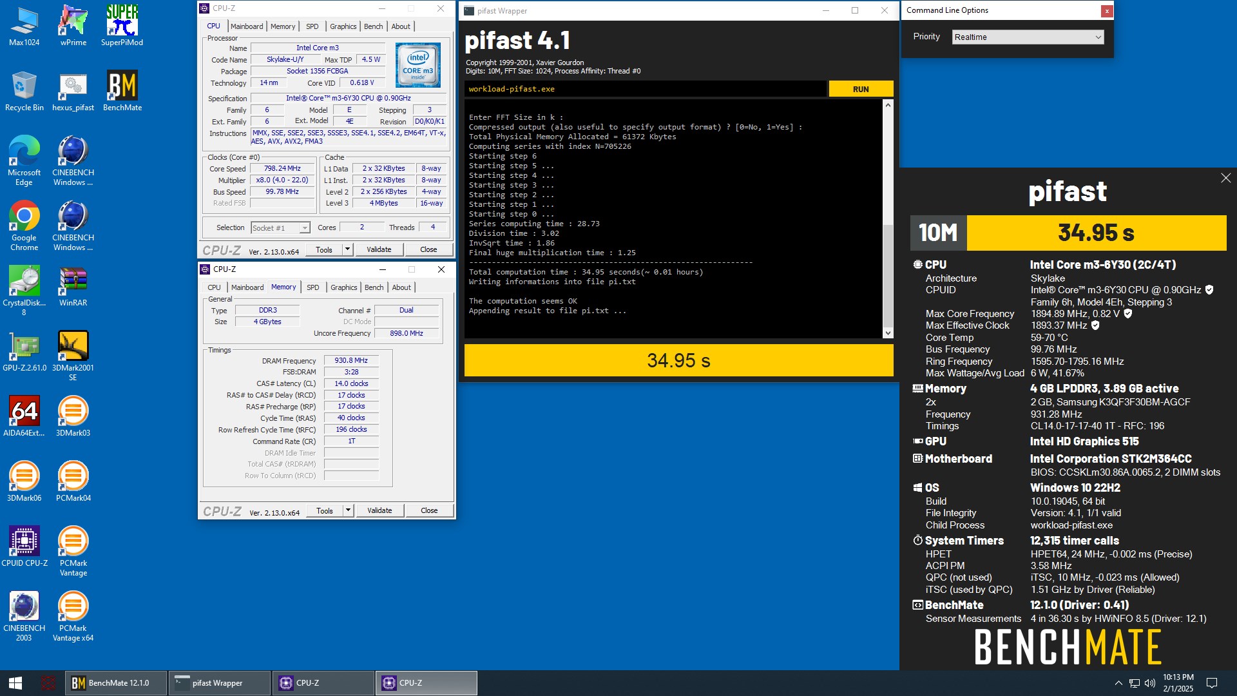Click the CAS# Latency value 14.0 clocks
This screenshot has height=696, width=1237.
351,383
